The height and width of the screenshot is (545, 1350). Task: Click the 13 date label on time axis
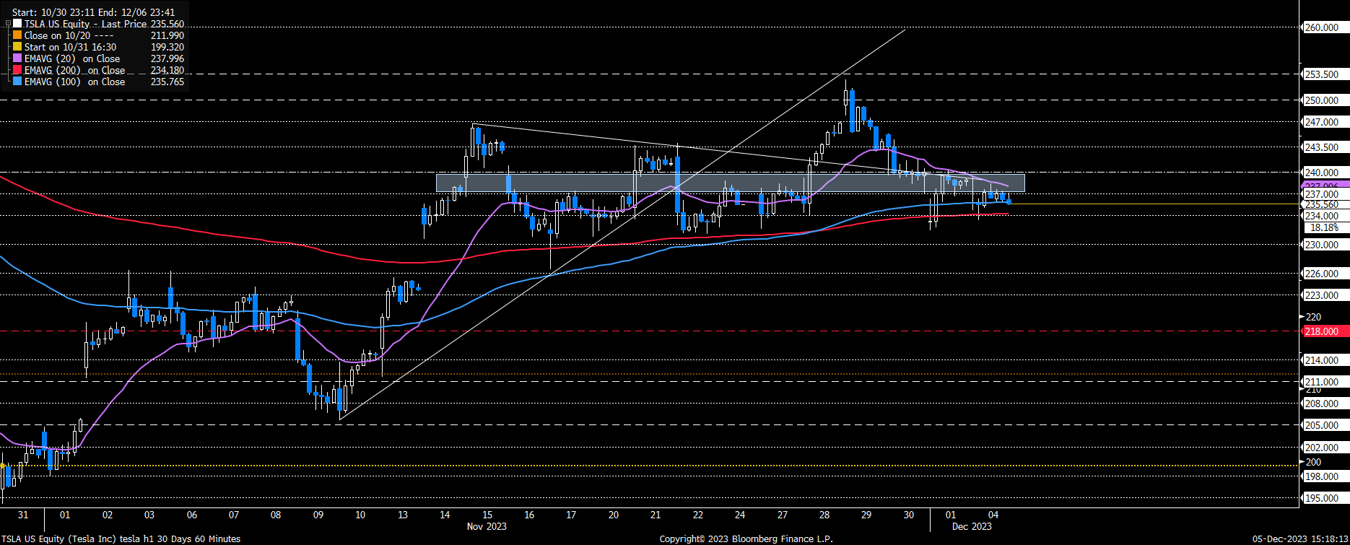click(x=403, y=515)
